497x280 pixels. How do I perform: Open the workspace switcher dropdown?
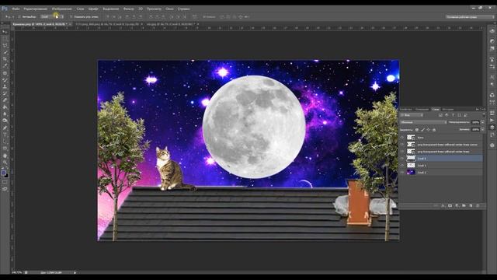tap(470, 16)
